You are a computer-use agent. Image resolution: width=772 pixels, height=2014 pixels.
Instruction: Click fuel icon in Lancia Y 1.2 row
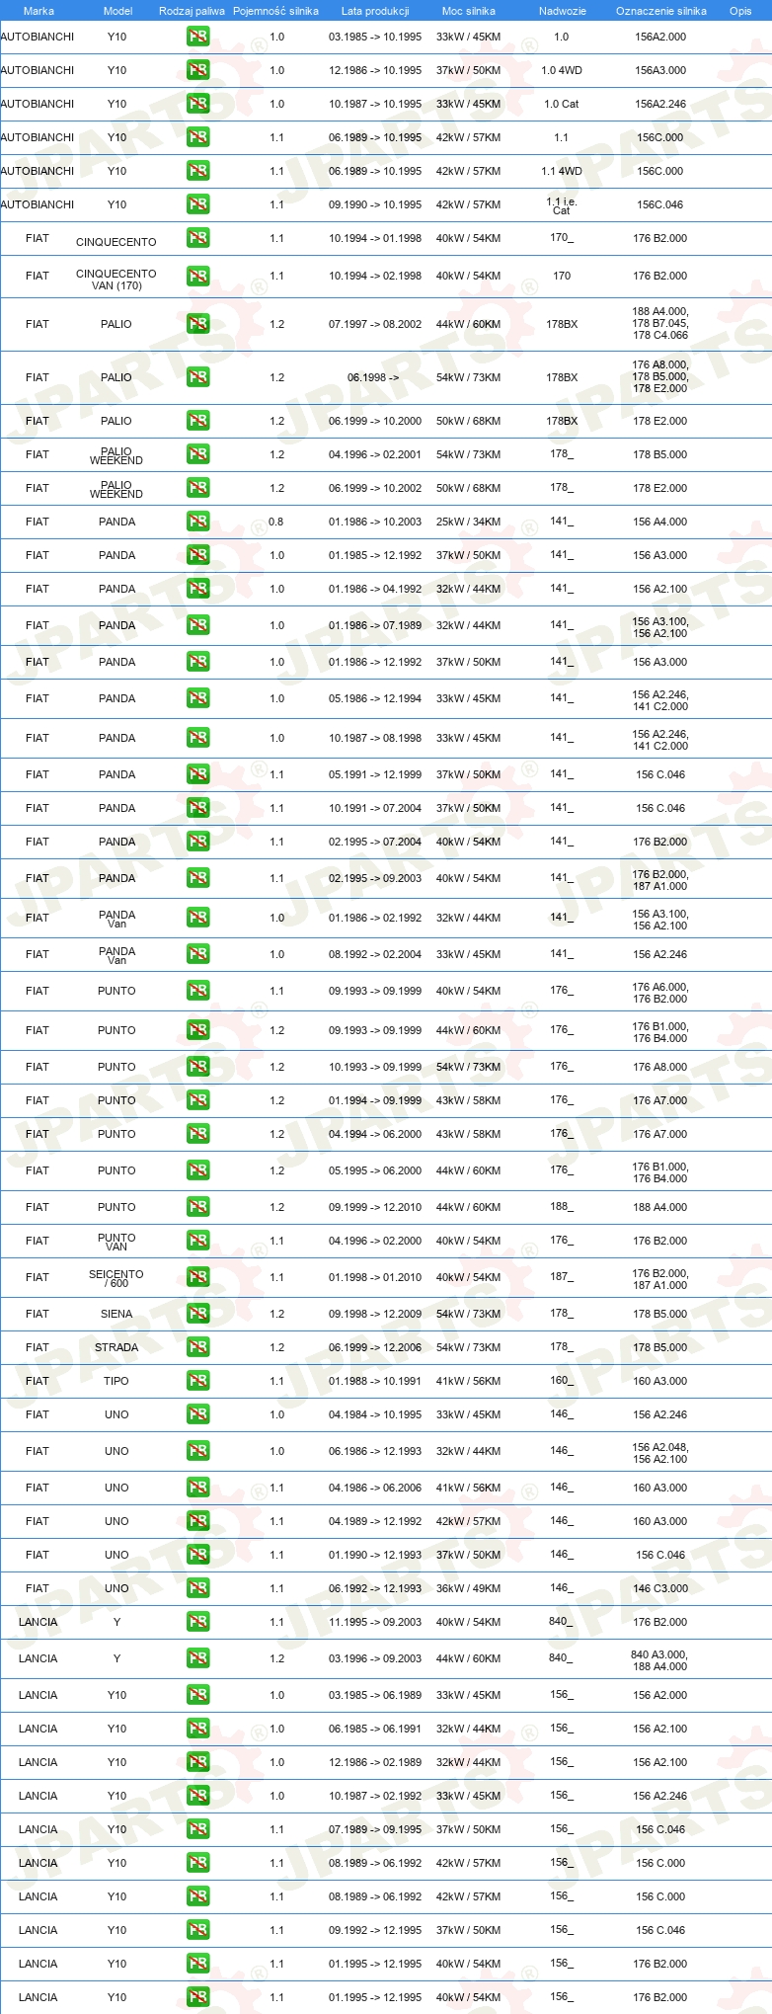[x=197, y=1658]
